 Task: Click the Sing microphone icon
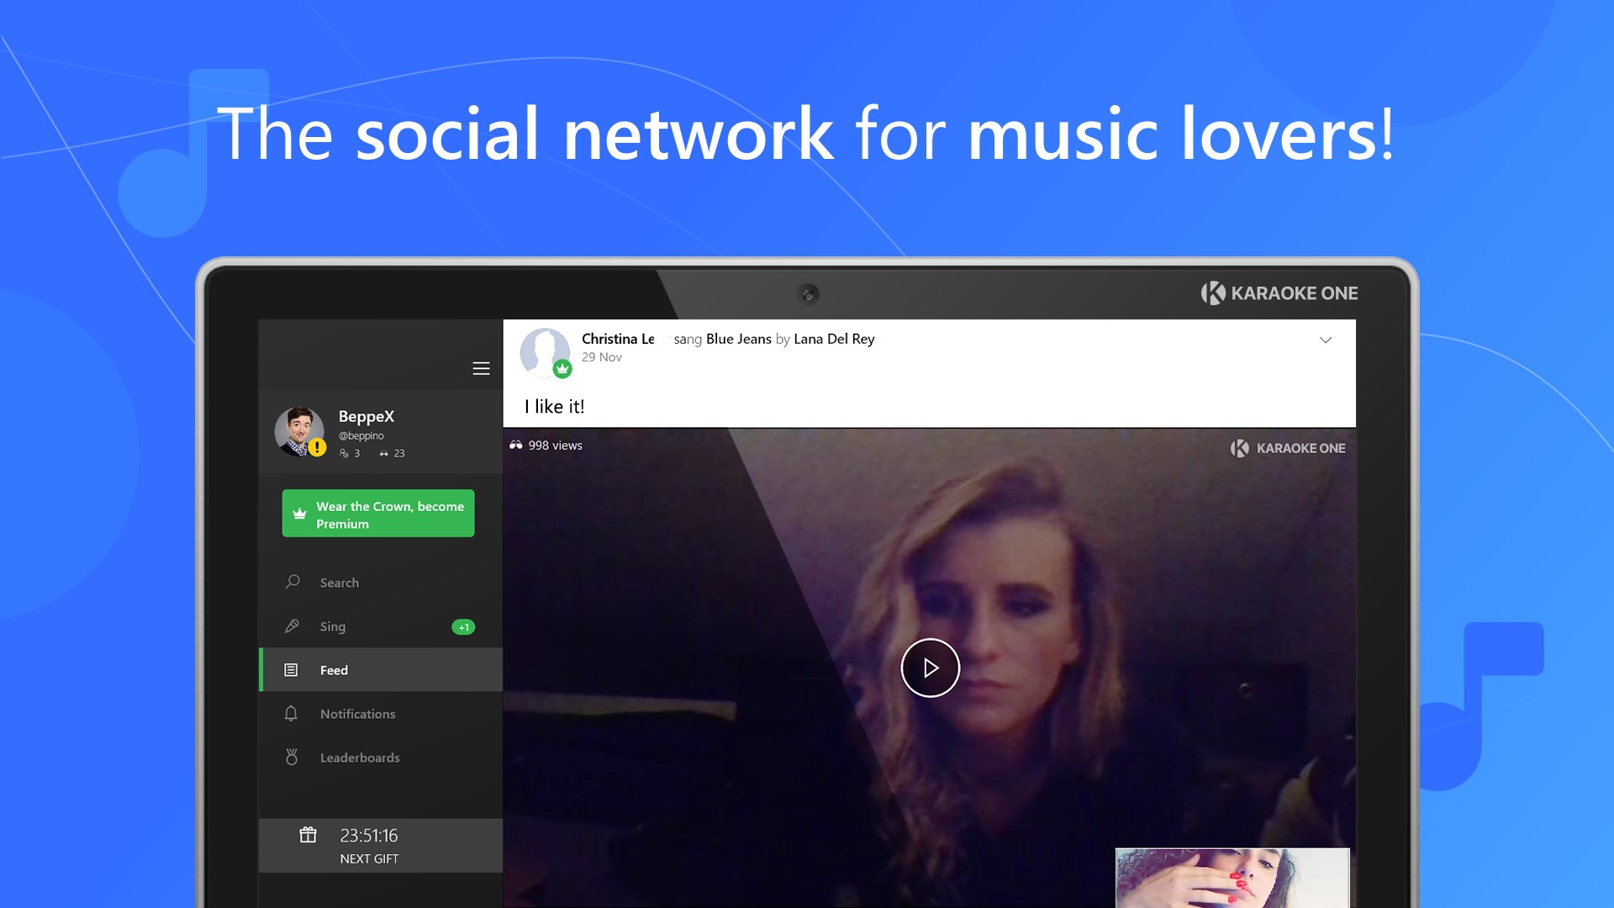coord(293,626)
